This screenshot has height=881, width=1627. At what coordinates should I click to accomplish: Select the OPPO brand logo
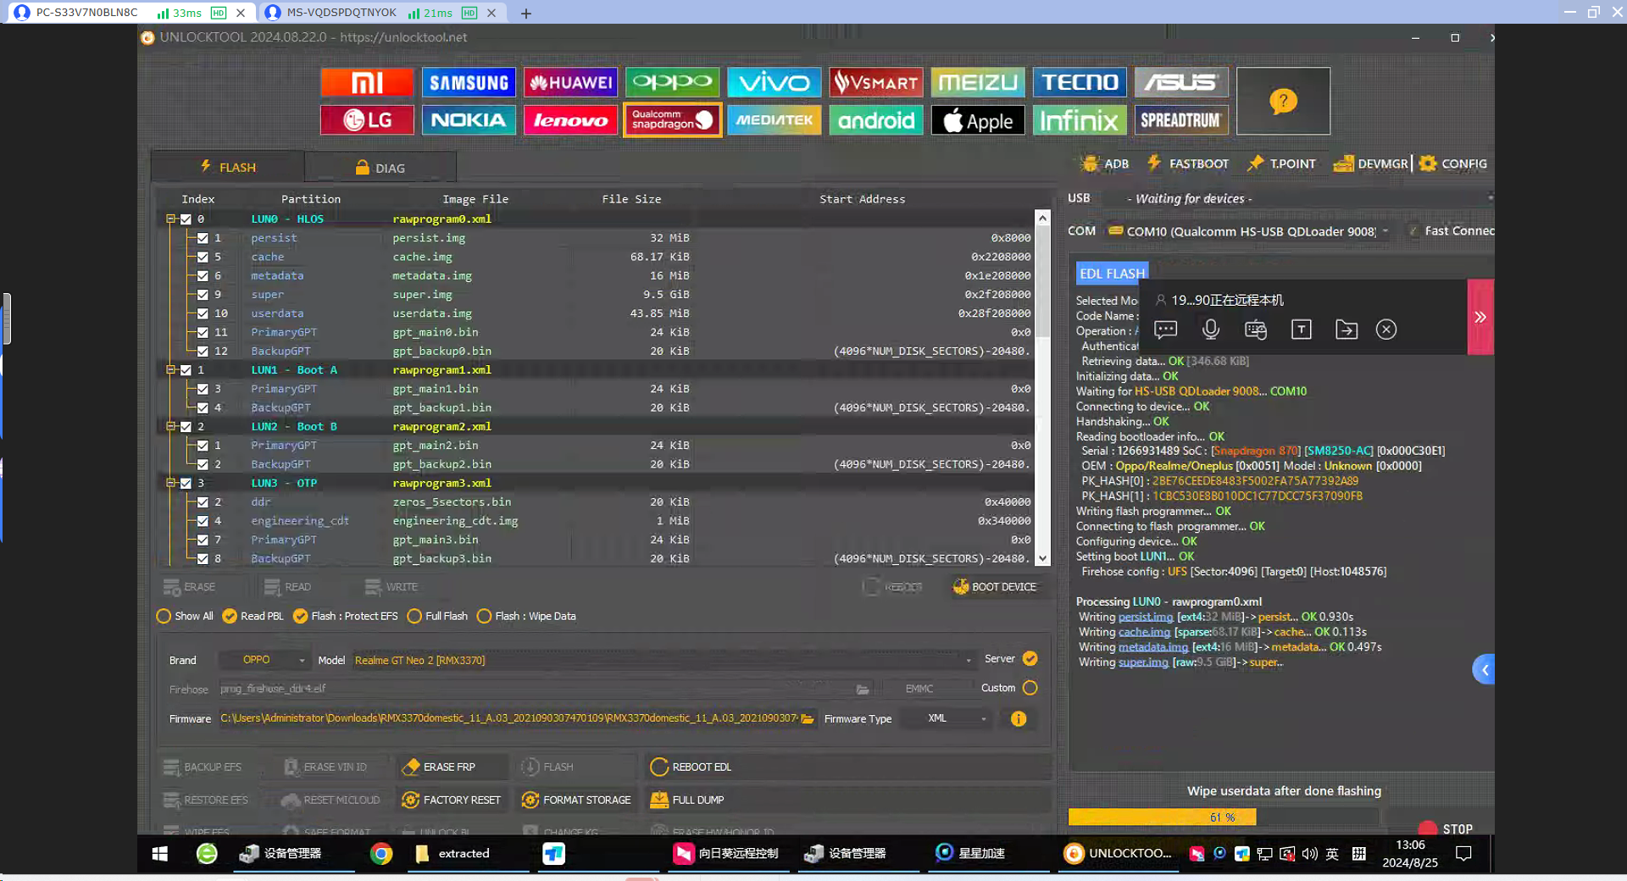(672, 82)
